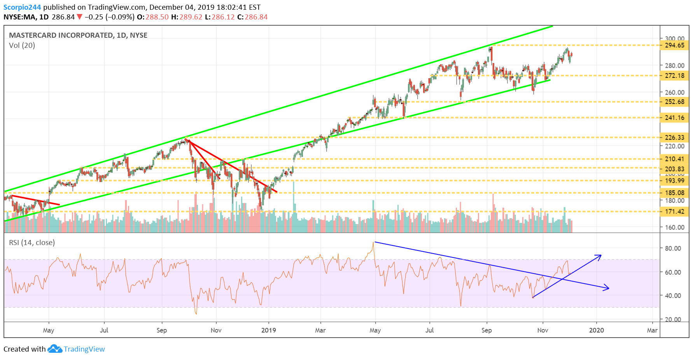This screenshot has width=693, height=359.
Task: Click the red down-triangle change indicator
Action: pyautogui.click(x=80, y=17)
